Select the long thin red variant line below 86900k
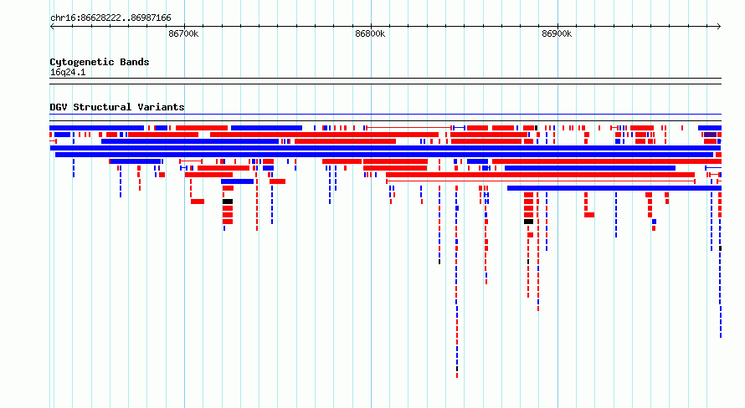Screen dimensions: 745x408 (540, 181)
